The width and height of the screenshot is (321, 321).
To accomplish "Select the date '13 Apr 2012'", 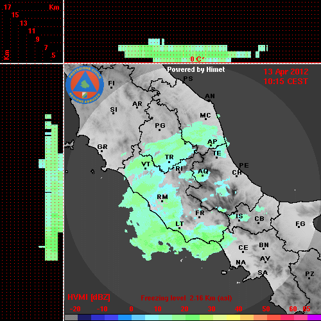I will point(286,72).
